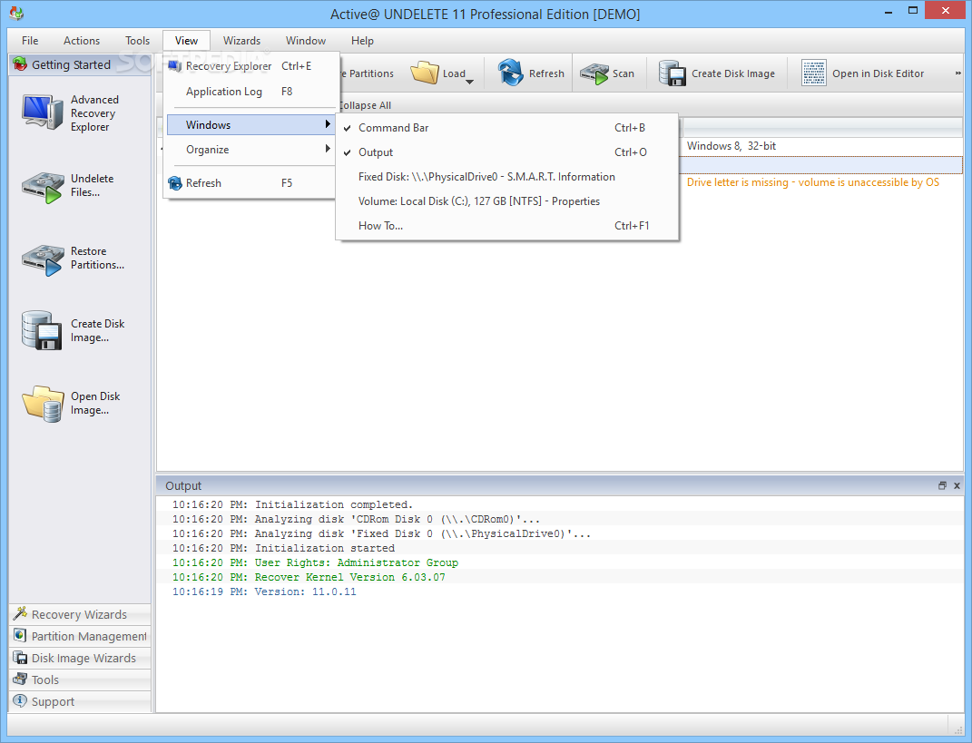This screenshot has height=743, width=972.
Task: Click the Support info icon
Action: (x=20, y=701)
